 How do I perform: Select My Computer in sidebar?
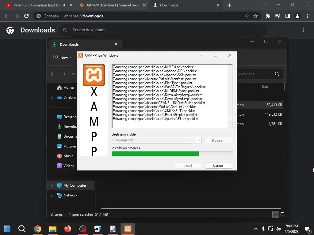(71, 185)
